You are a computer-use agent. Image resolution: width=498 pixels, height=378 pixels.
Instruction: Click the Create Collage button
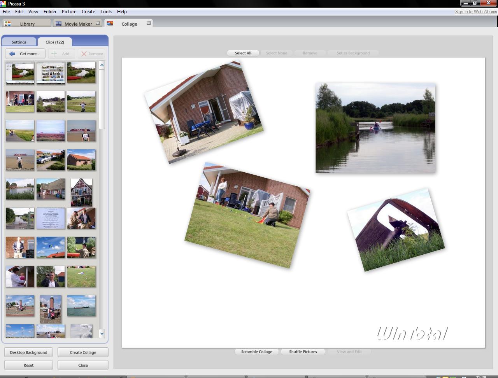[x=83, y=352]
